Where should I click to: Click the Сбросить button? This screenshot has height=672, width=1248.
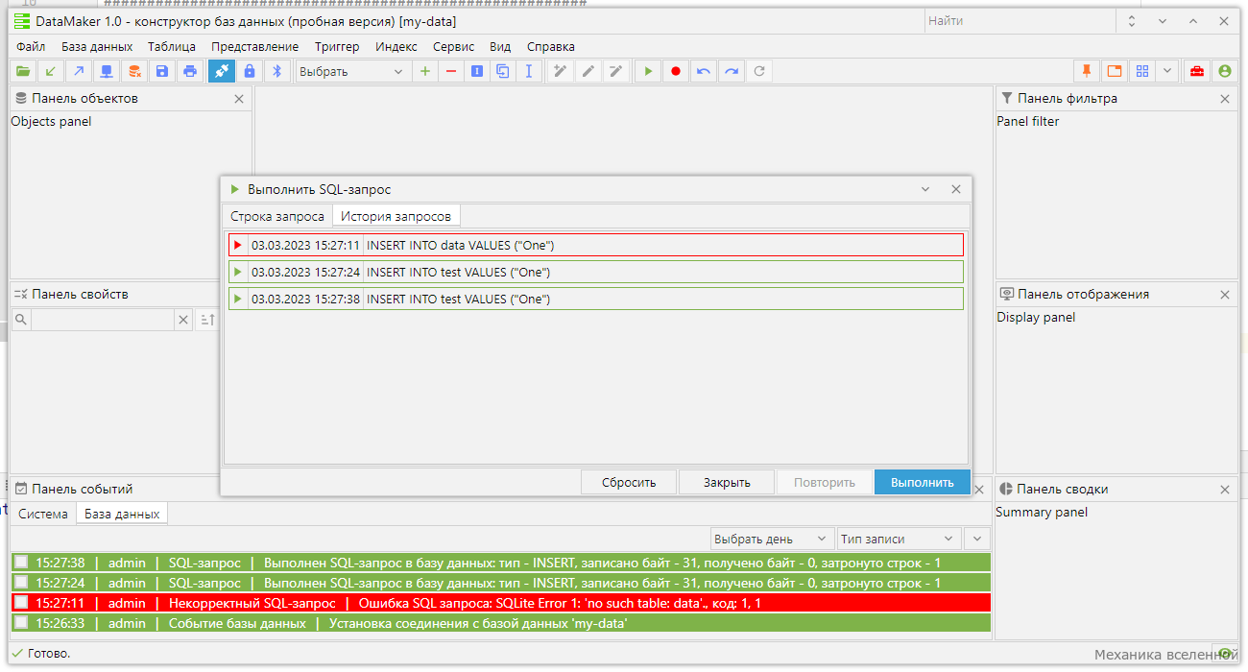point(629,482)
